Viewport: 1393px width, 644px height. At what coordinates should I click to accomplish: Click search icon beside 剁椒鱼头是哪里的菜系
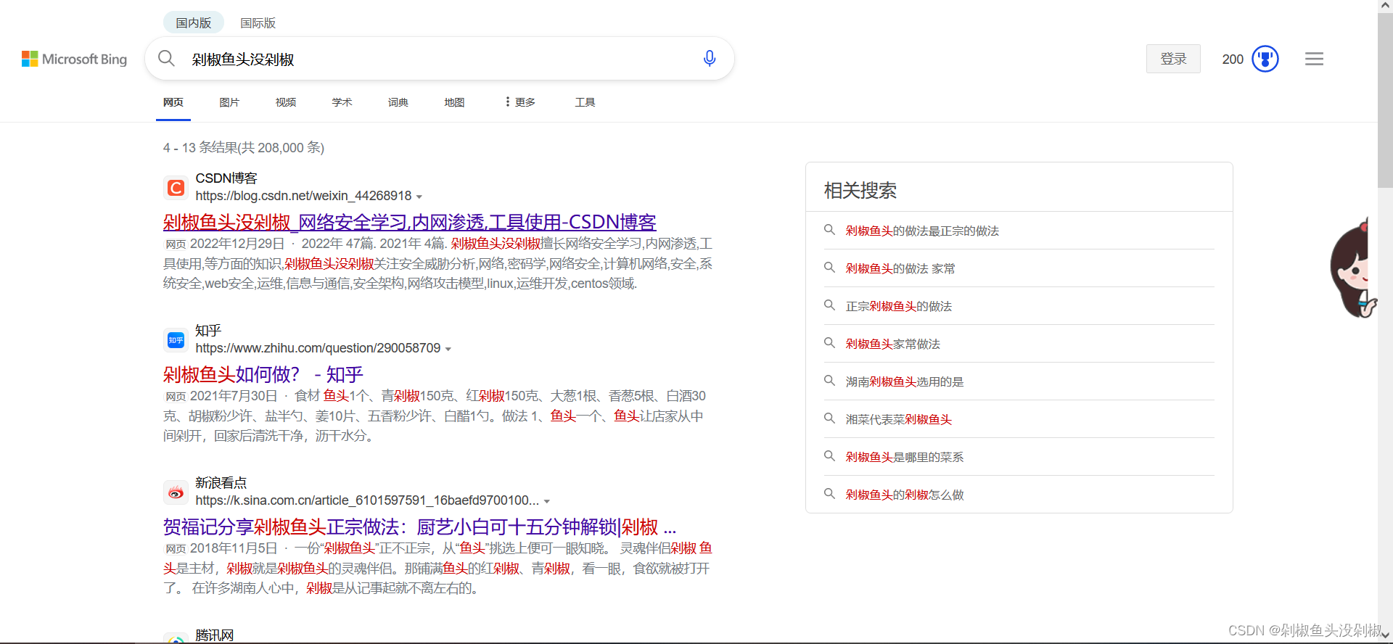click(829, 456)
